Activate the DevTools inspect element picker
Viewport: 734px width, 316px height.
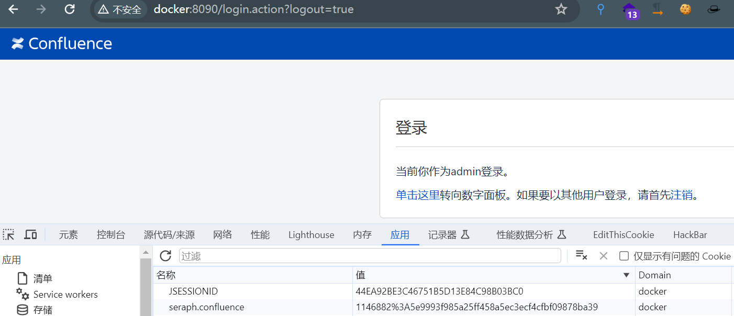(x=9, y=234)
